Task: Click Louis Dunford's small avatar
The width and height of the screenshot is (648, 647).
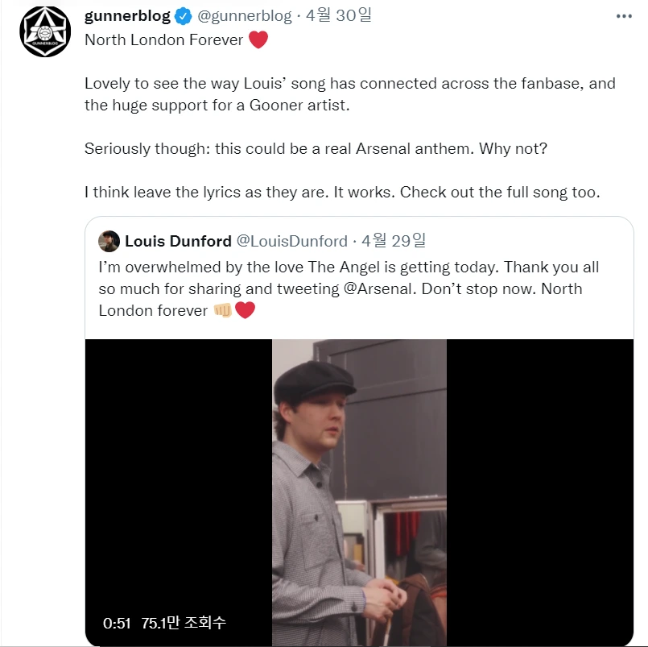Action: point(109,241)
